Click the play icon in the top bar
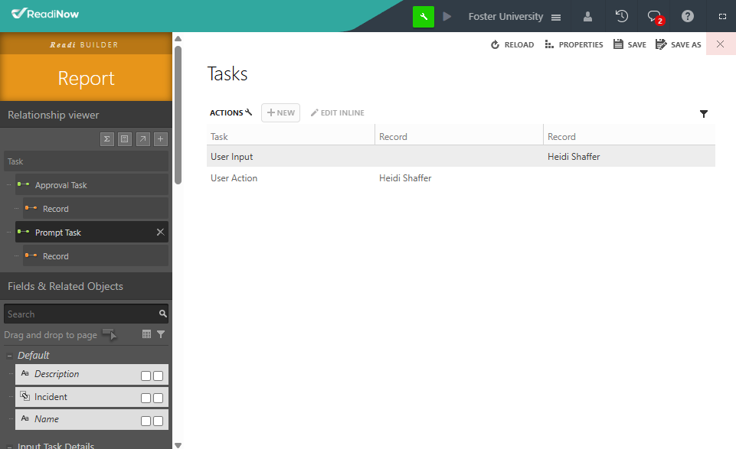Viewport: 736px width, 449px height. [447, 16]
